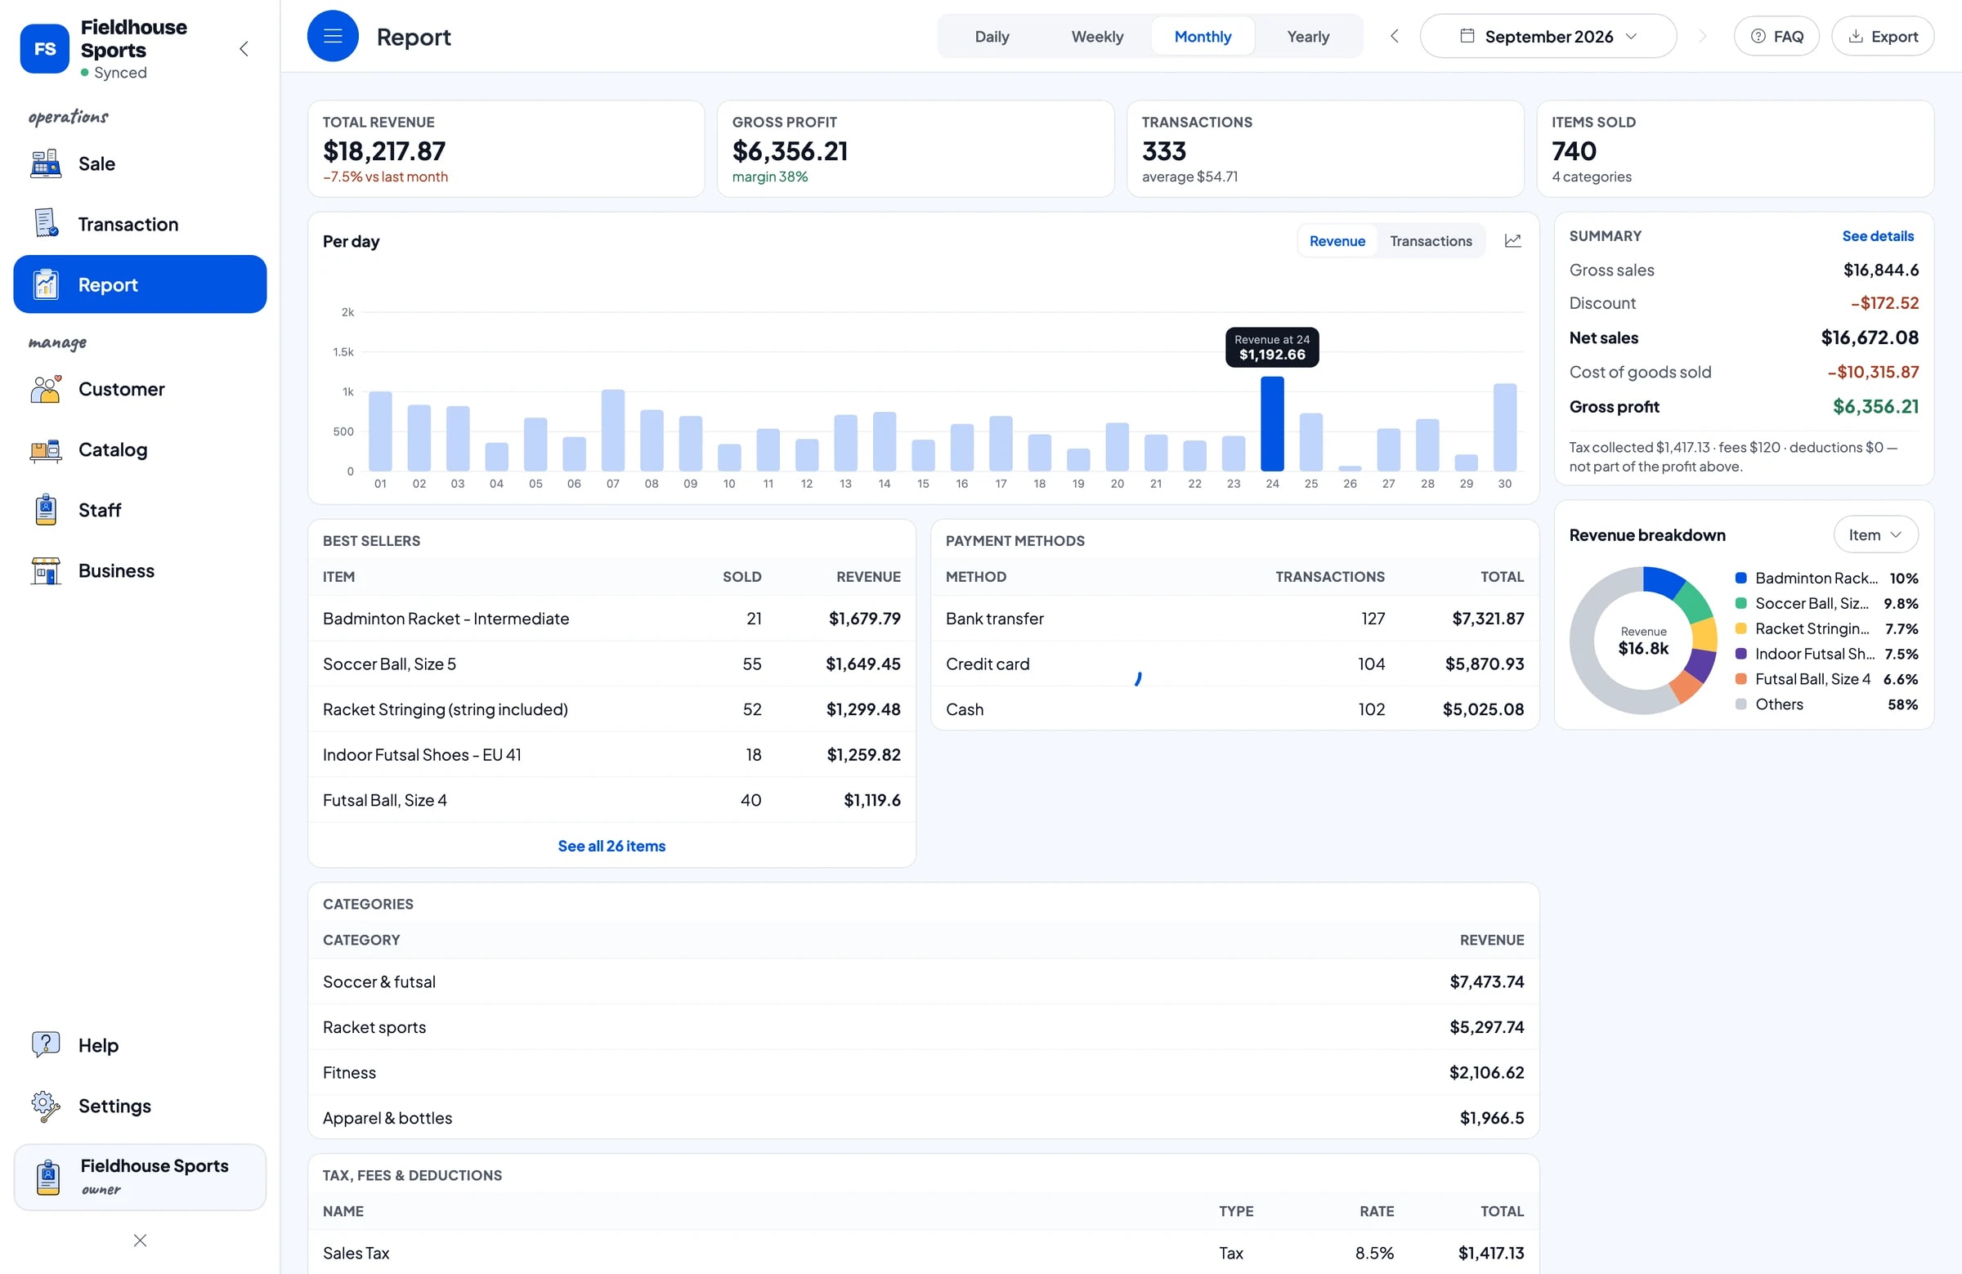Click the bar for day 30
Viewport: 1962px width, 1274px height.
point(1504,427)
